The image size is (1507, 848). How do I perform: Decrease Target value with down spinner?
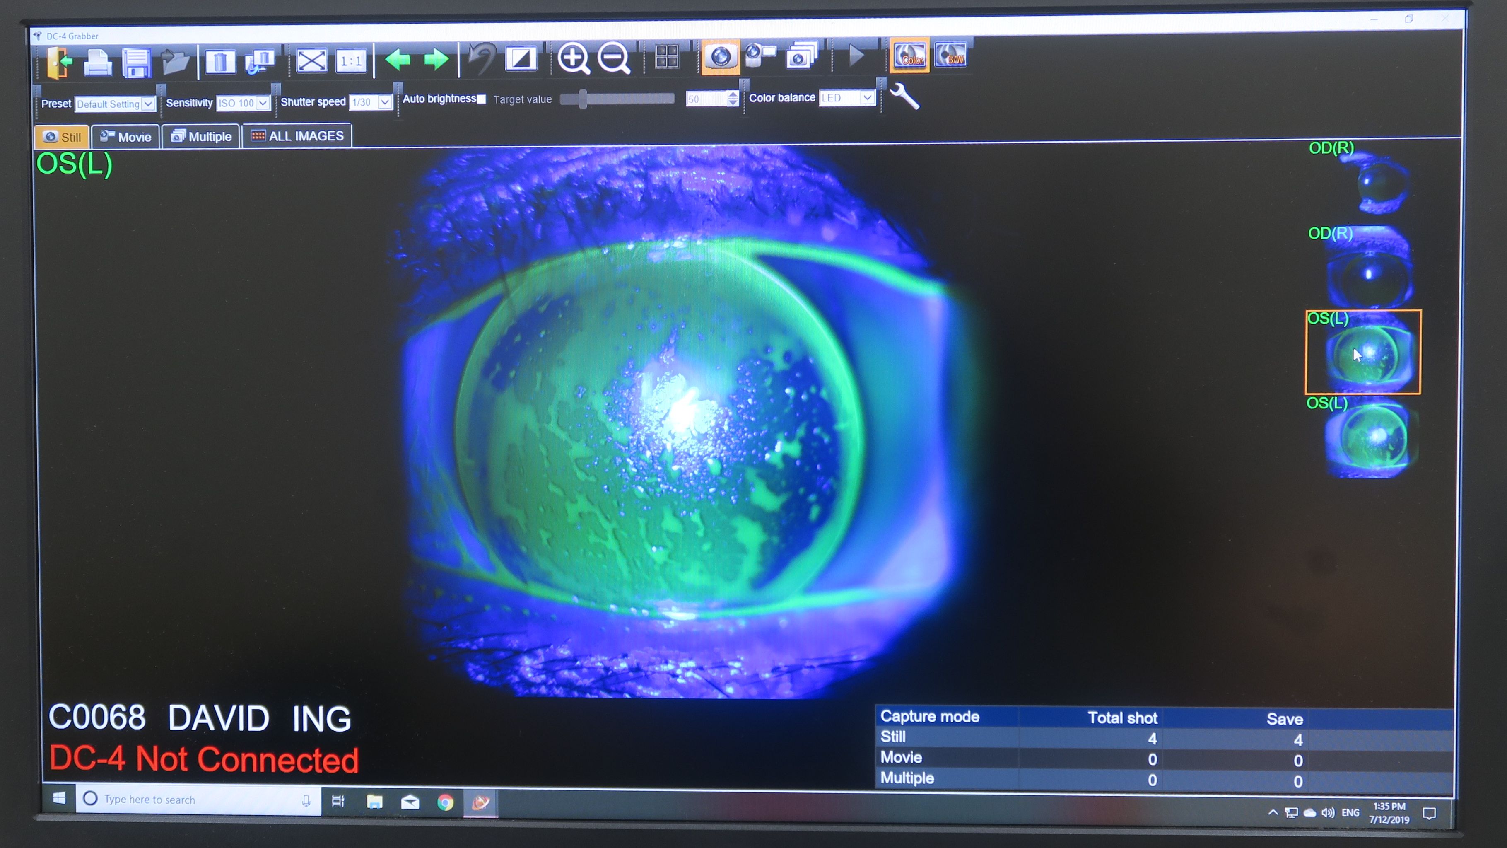(733, 102)
